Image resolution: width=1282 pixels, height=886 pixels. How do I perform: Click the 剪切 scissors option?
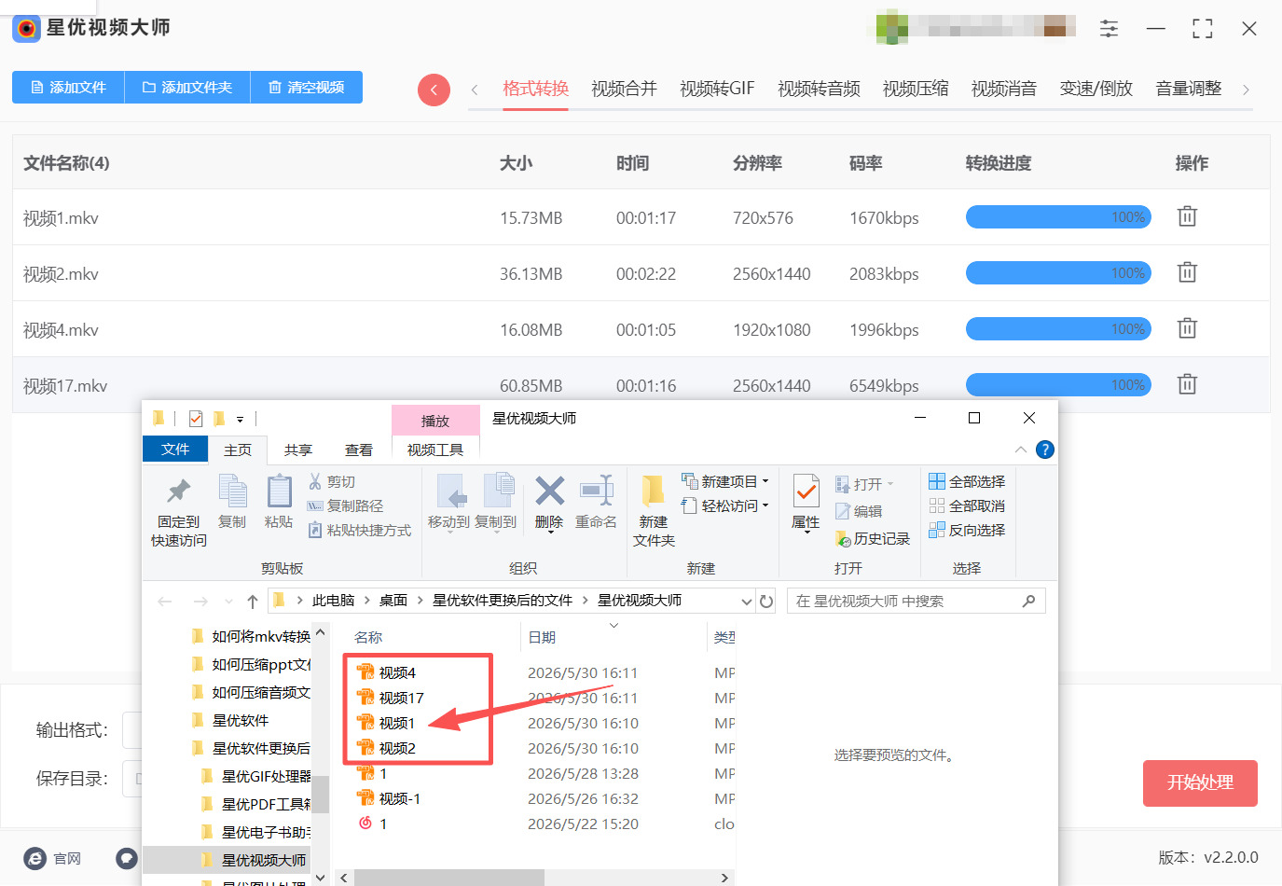click(332, 481)
